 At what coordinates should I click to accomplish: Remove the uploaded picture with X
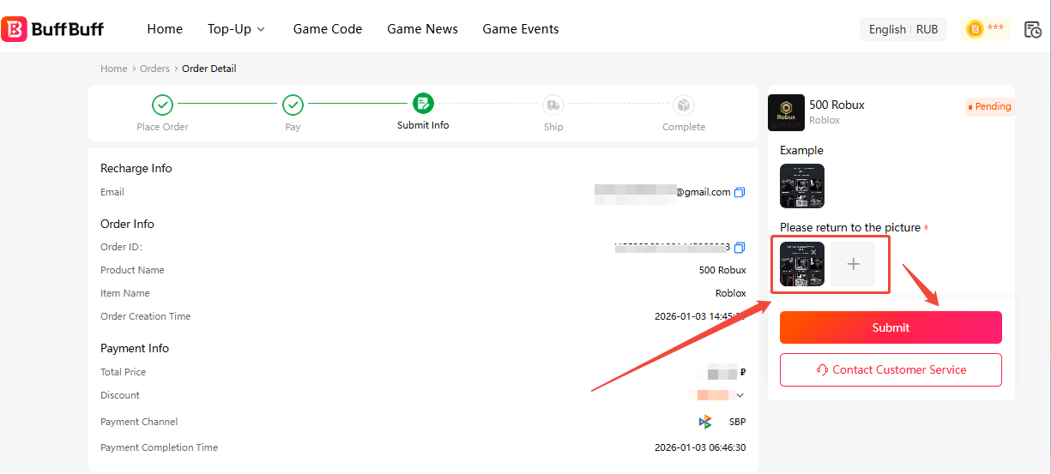(x=813, y=252)
